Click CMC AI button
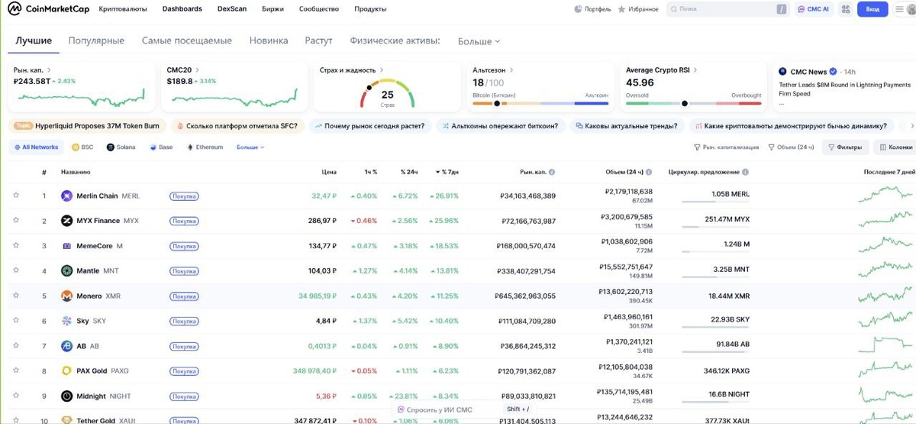 (813, 9)
